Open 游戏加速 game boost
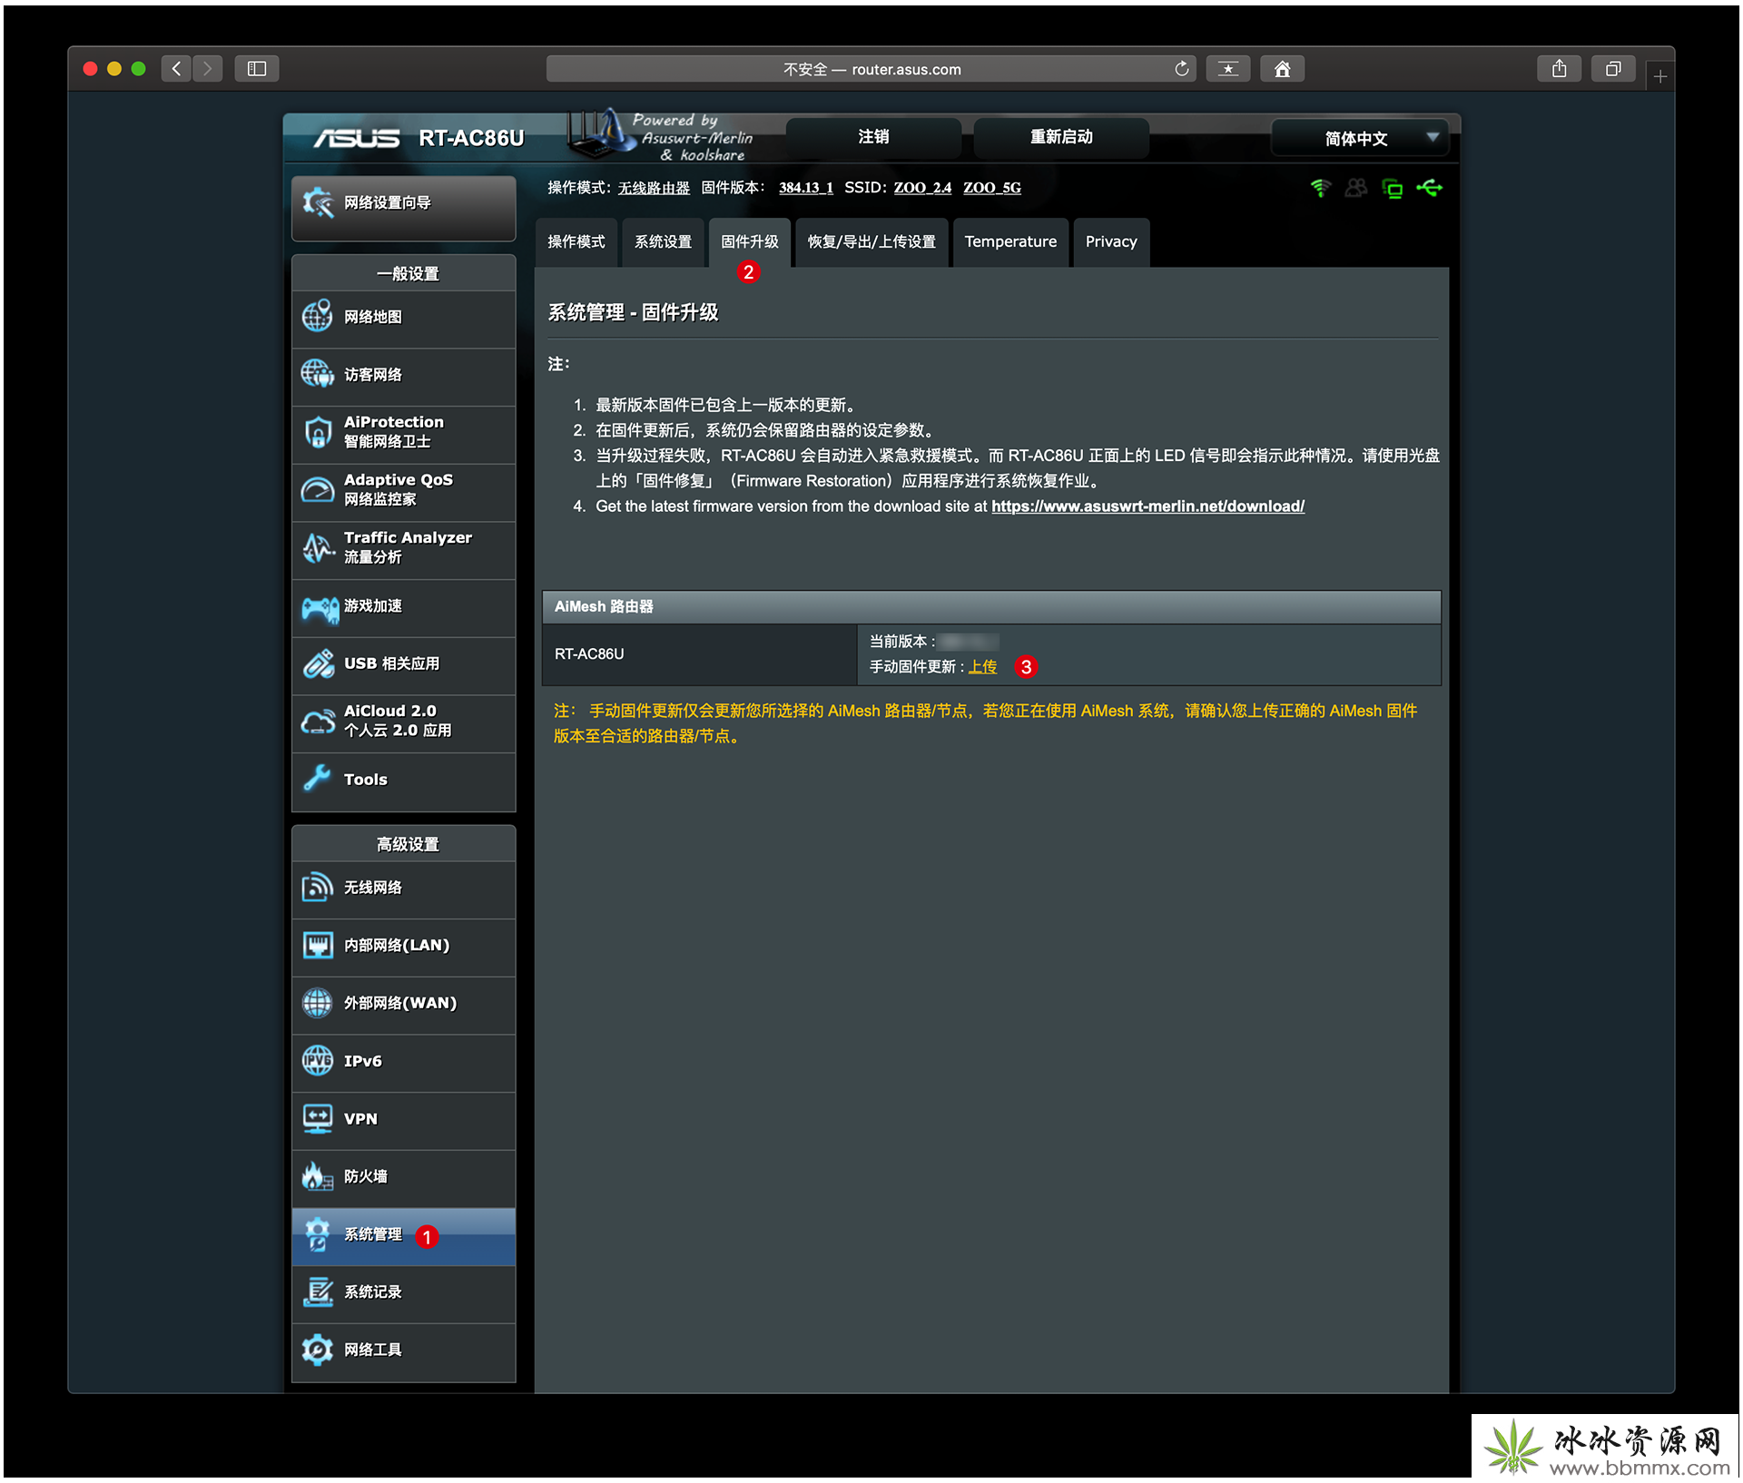Viewport: 1743px width, 1483px height. (x=403, y=607)
